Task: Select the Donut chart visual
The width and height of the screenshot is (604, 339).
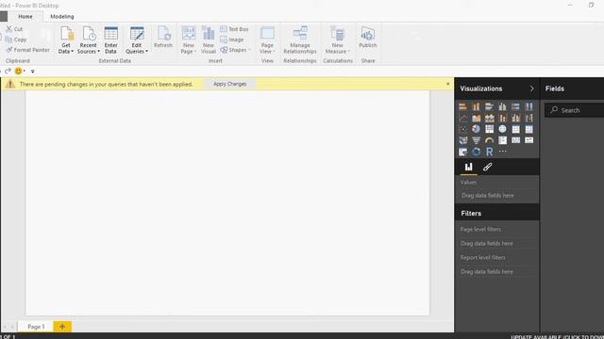Action: [x=476, y=152]
